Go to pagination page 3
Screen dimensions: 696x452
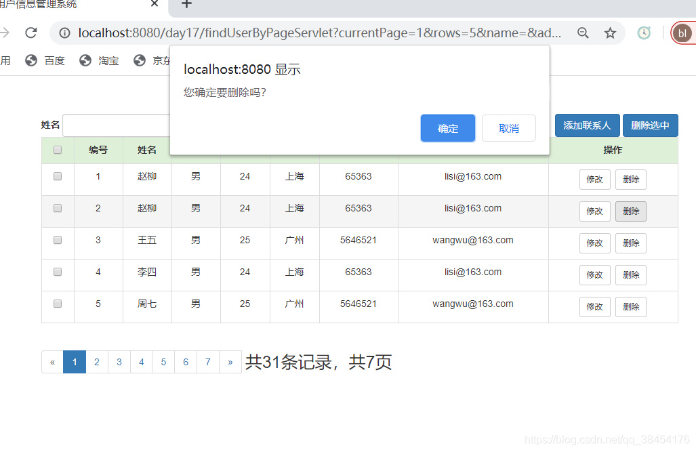[x=119, y=362]
